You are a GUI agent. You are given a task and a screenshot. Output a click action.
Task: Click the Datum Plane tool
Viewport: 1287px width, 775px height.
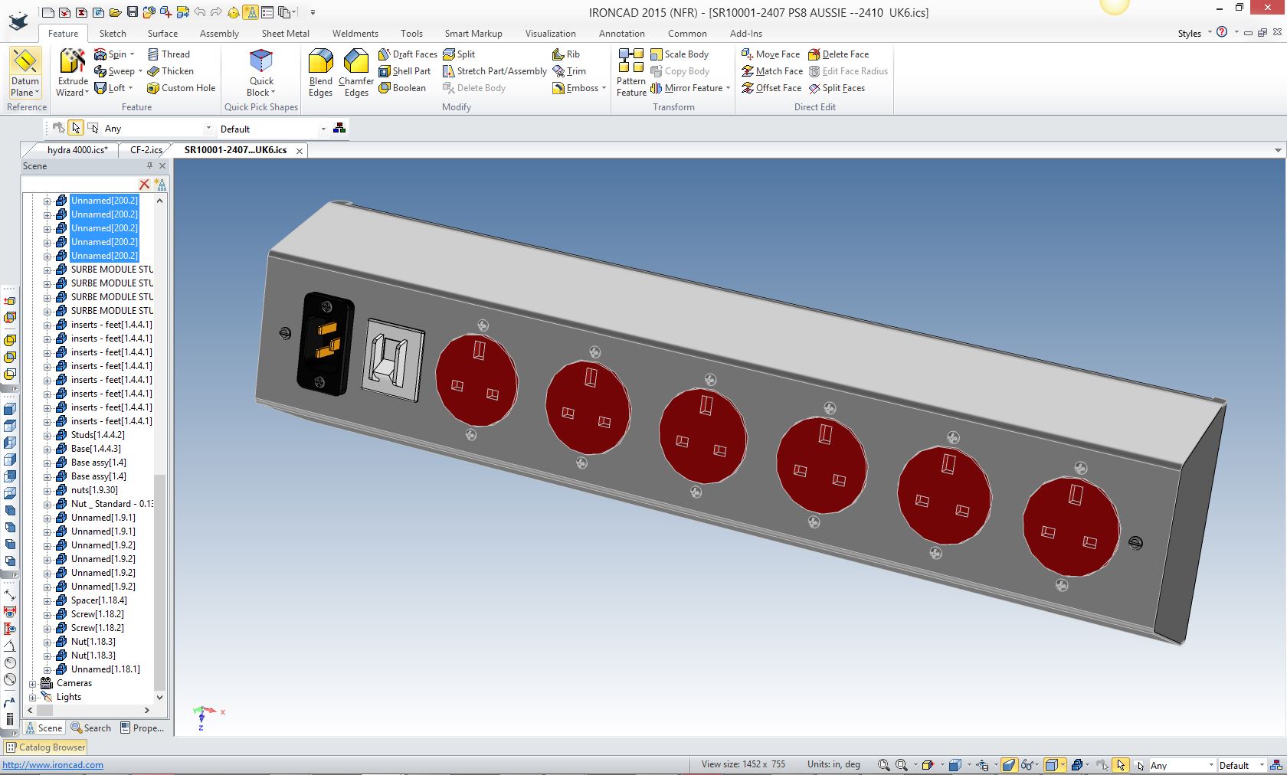click(25, 61)
